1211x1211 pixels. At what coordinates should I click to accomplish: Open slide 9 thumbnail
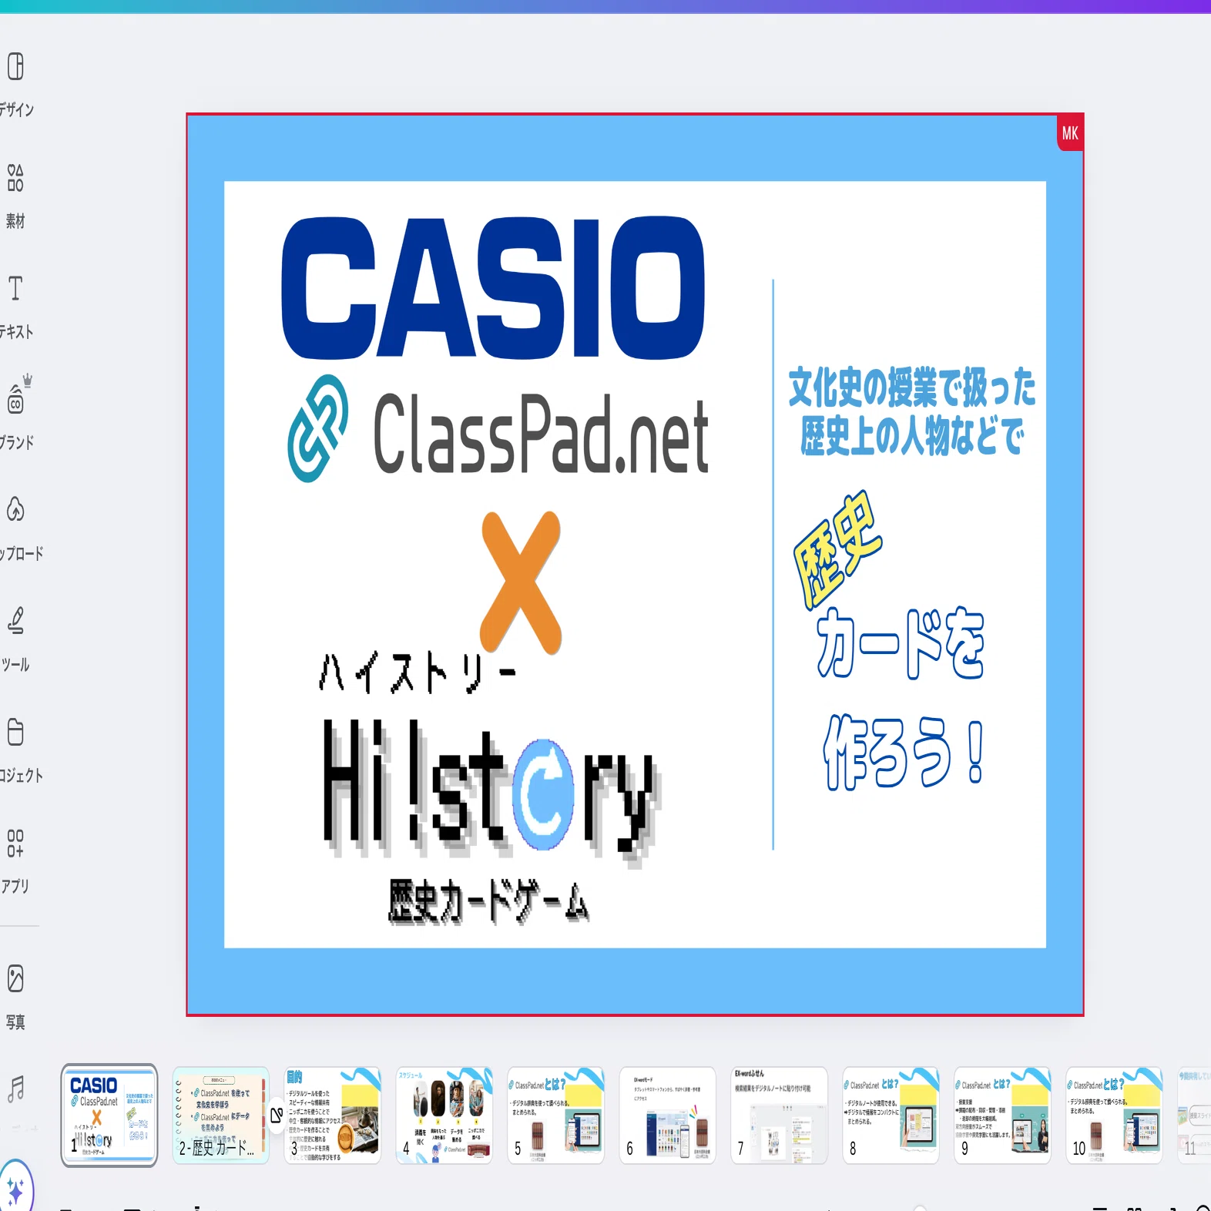click(1002, 1115)
